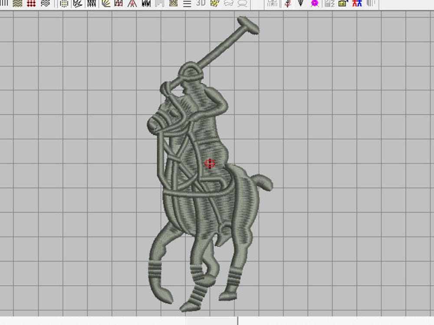Screen dimensions: 434x325
Task: Click the folder export icon on the toolbar
Action: pos(341,4)
